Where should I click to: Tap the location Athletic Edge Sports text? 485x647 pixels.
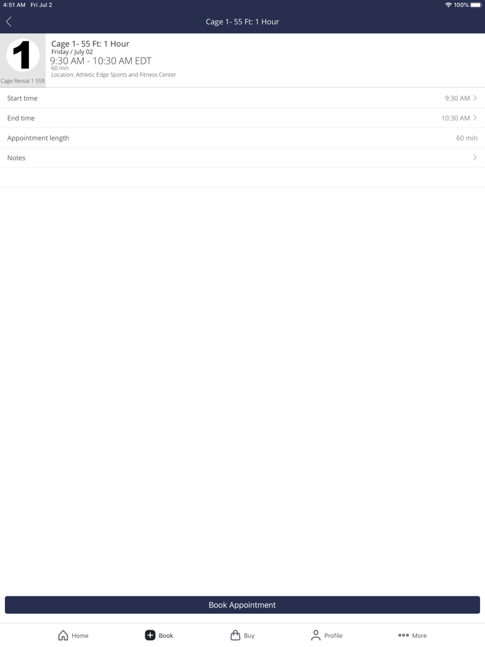[114, 75]
